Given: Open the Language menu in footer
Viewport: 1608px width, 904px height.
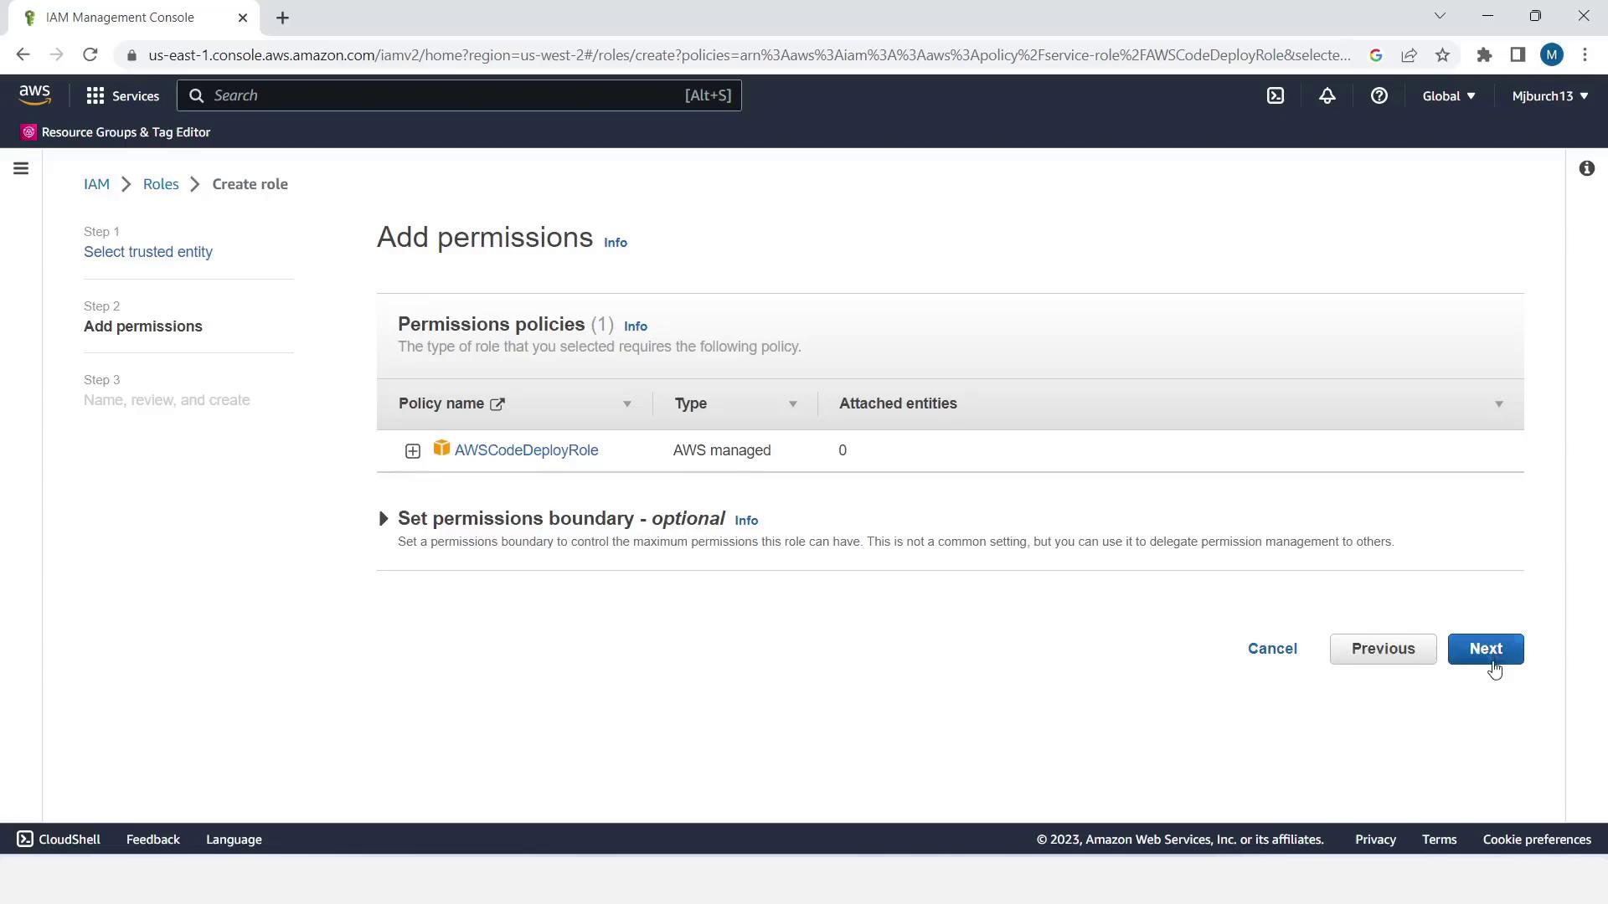Looking at the screenshot, I should pyautogui.click(x=234, y=840).
